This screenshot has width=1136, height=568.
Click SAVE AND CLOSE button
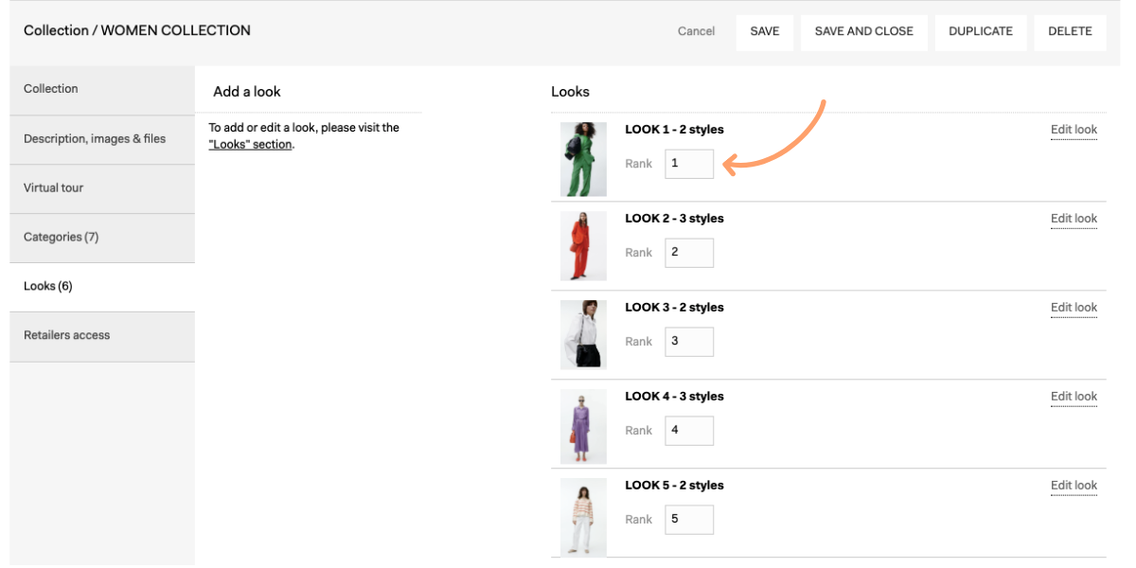pyautogui.click(x=864, y=31)
